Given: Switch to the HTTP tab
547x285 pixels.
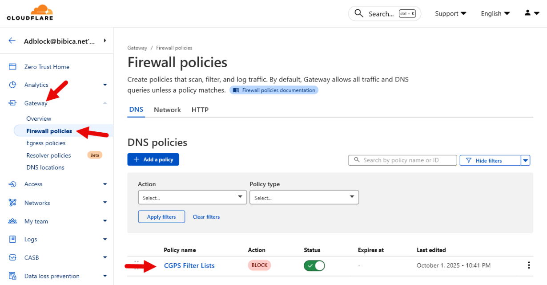Looking at the screenshot, I should coord(200,110).
